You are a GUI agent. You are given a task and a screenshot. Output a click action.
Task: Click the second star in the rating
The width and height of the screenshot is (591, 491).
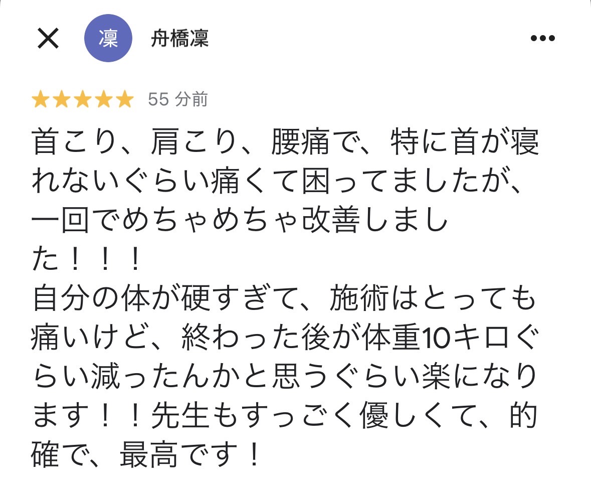[61, 100]
